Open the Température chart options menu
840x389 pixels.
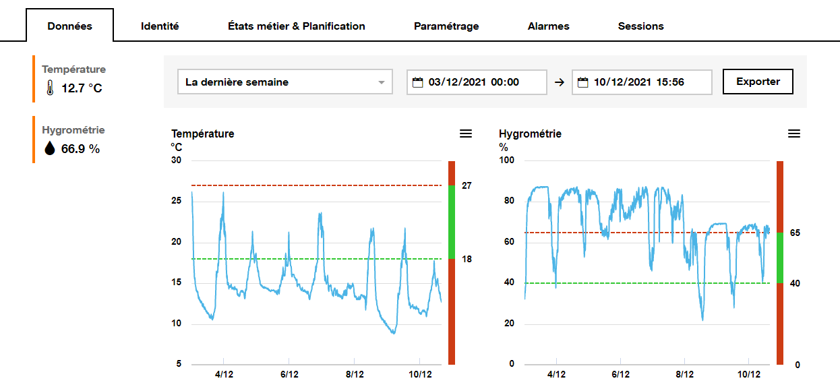(465, 133)
